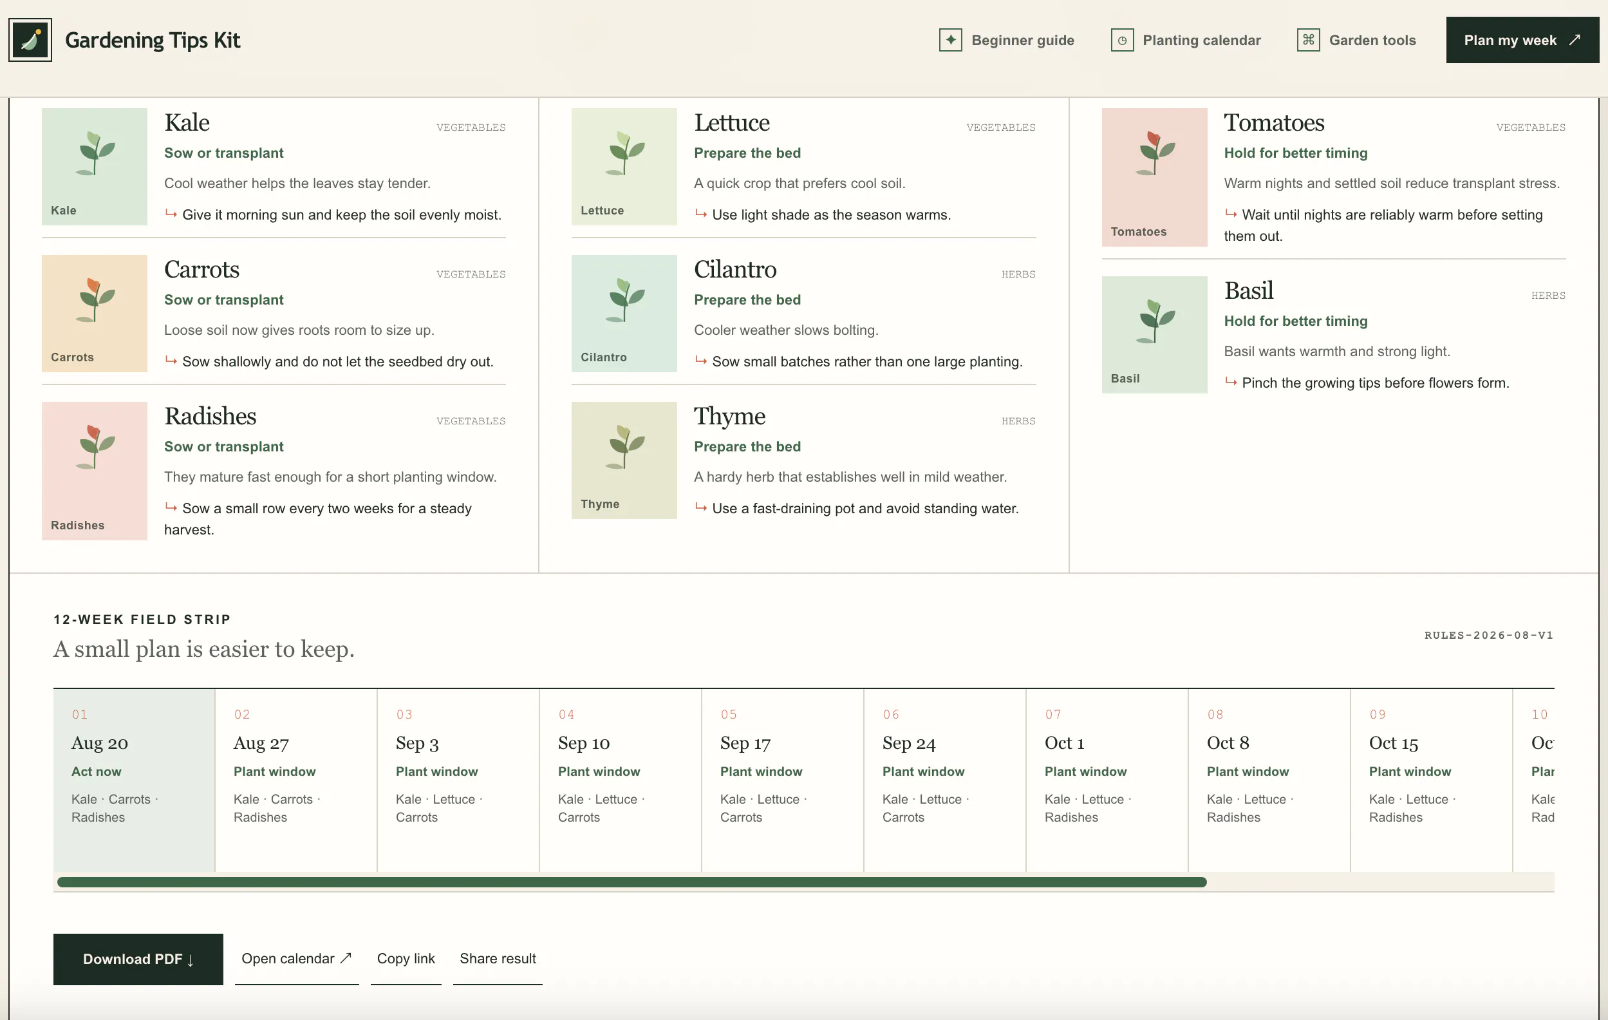
Task: Click the tip arrow icon under Tomatoes
Action: [x=1231, y=214]
